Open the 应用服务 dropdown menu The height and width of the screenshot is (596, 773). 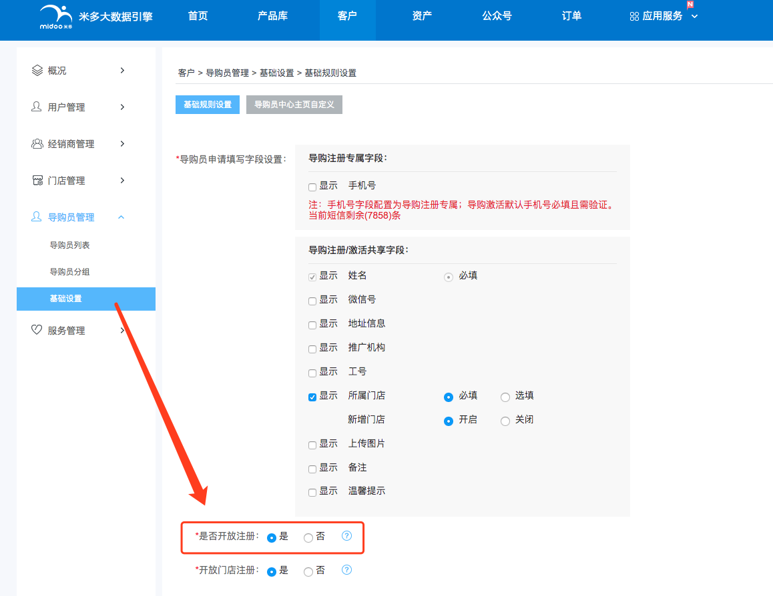pyautogui.click(x=663, y=16)
